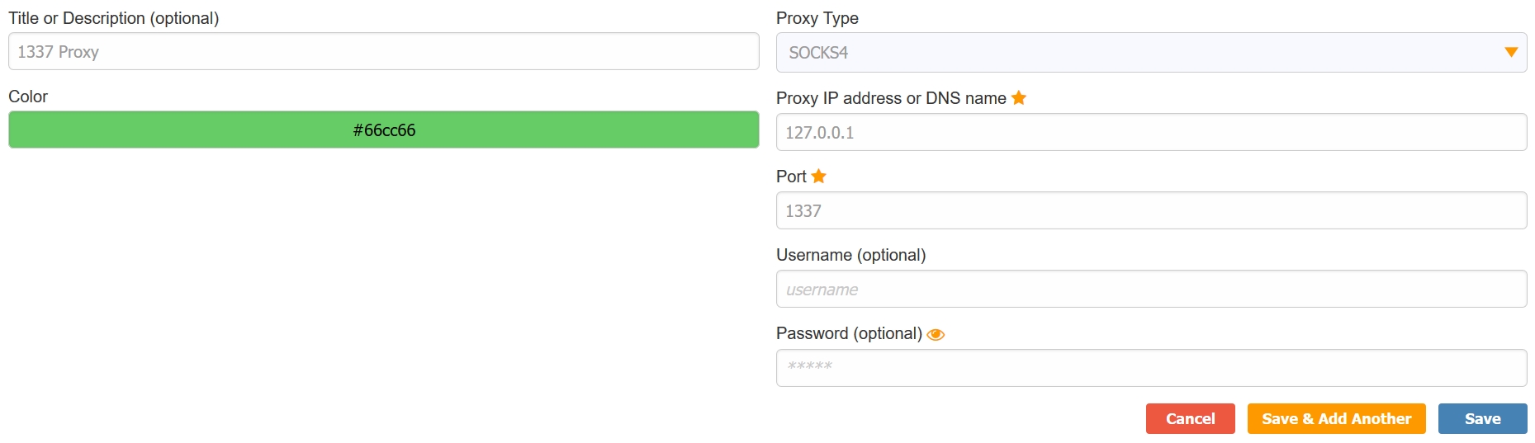Click the "Title or Description (optional)" label

click(114, 18)
